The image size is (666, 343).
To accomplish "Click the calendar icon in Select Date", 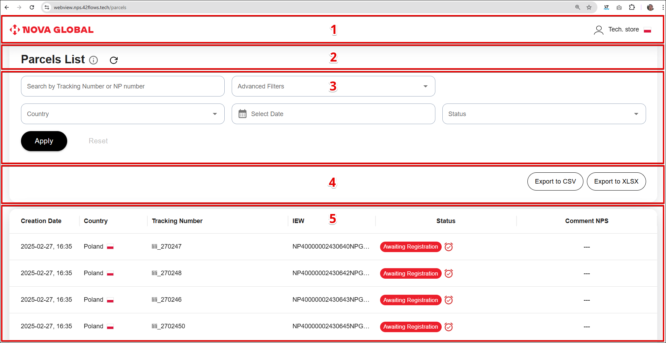I will (243, 114).
